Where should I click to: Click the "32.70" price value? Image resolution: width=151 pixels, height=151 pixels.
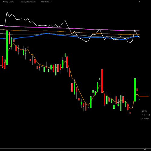tap(144, 111)
